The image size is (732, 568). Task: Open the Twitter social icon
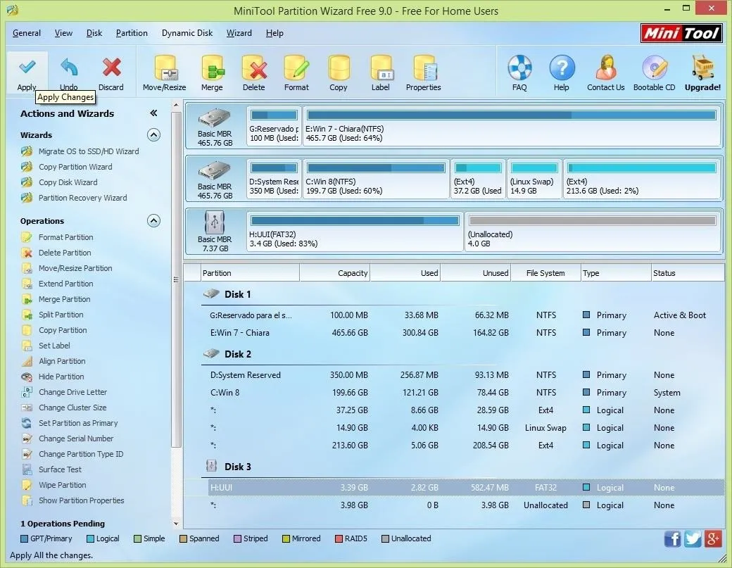(x=693, y=539)
